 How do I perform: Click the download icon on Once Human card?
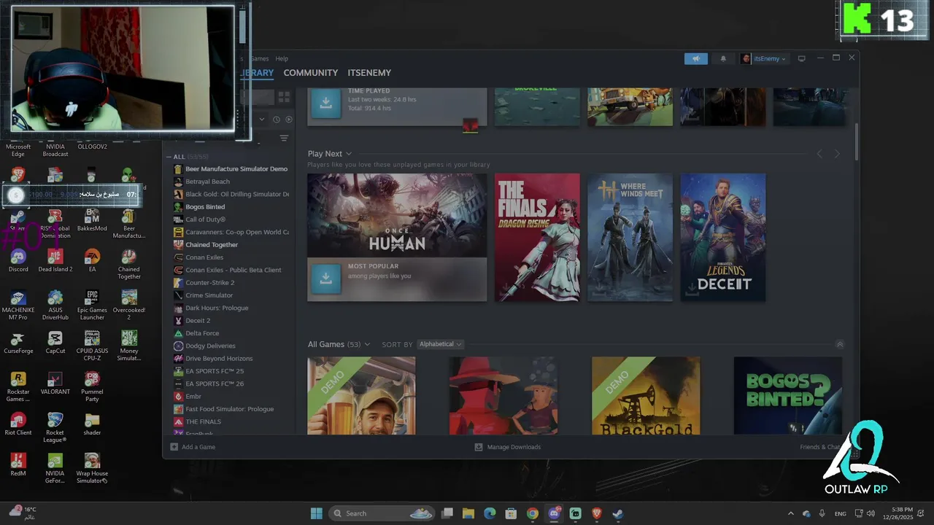click(x=326, y=279)
